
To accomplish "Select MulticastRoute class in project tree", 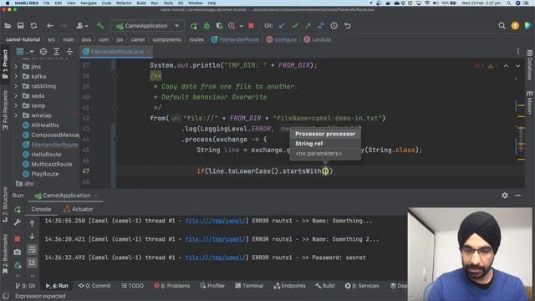I will click(x=52, y=164).
